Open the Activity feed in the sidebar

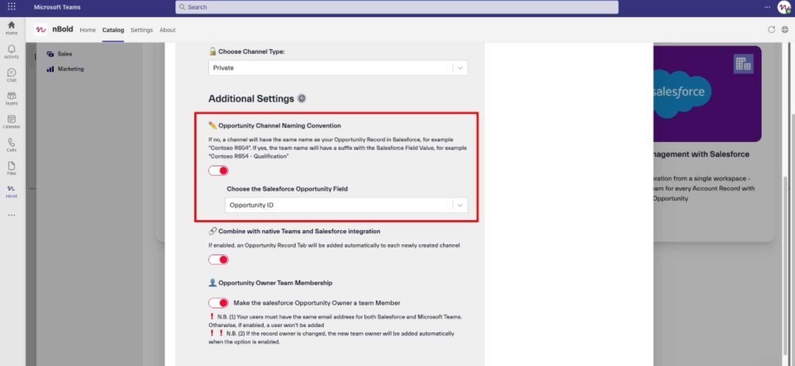click(11, 52)
